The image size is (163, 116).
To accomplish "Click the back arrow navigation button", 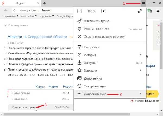I will point(6,11).
